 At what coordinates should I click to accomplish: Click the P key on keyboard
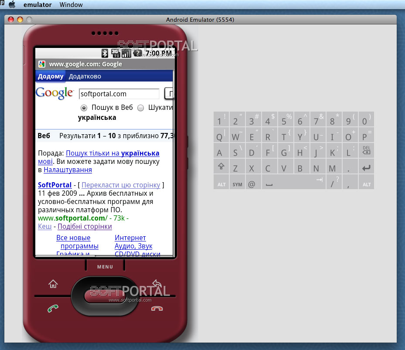coord(366,135)
